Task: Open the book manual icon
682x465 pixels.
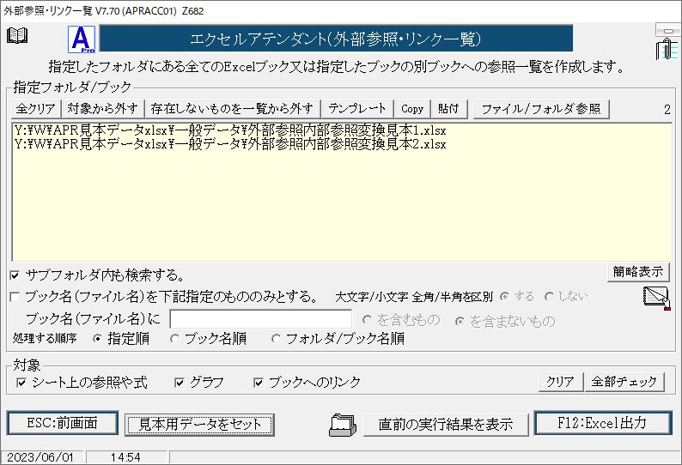Action: 17,36
